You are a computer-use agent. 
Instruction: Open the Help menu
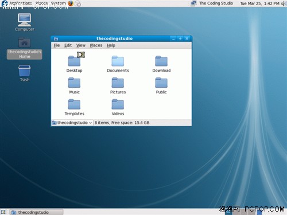click(x=111, y=45)
